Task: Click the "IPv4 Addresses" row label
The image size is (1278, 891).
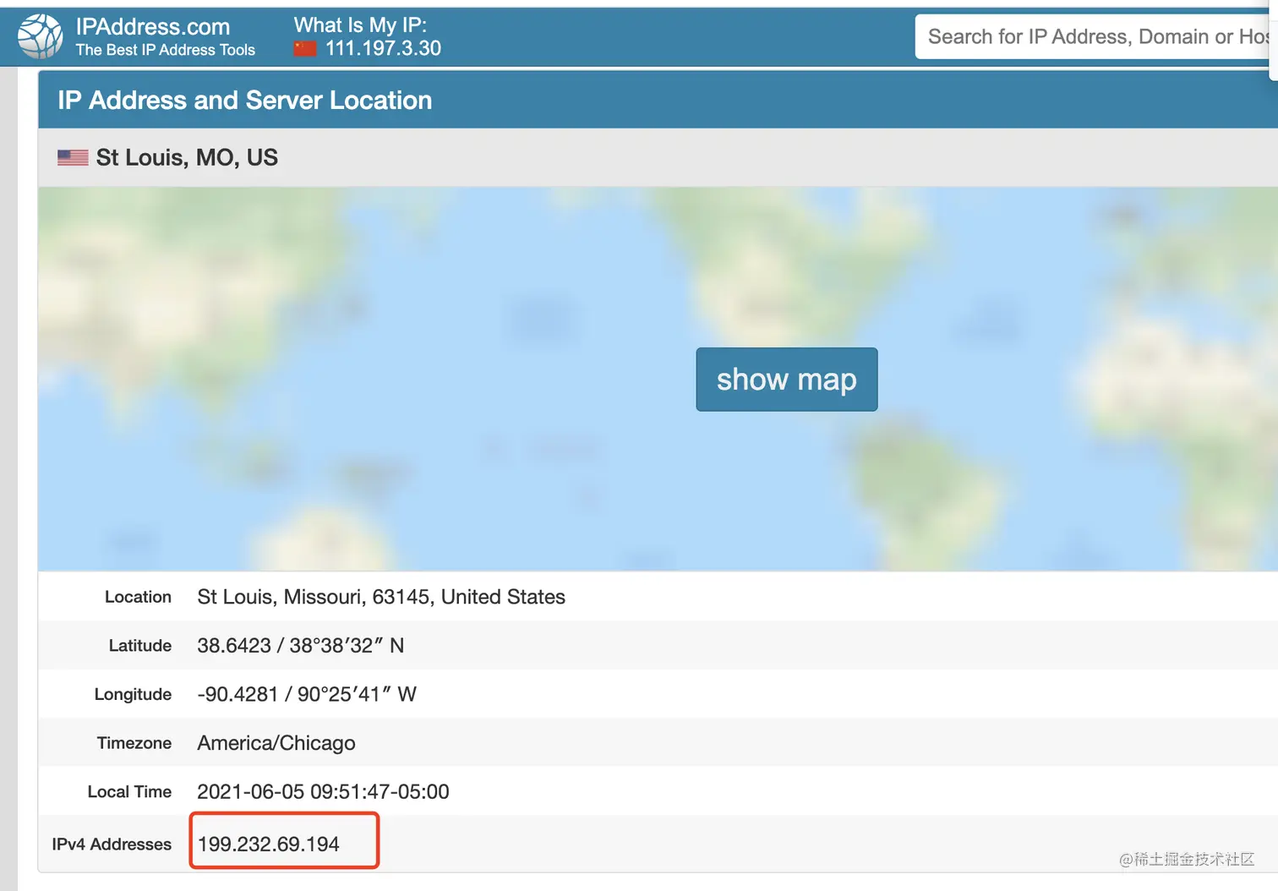Action: [112, 844]
